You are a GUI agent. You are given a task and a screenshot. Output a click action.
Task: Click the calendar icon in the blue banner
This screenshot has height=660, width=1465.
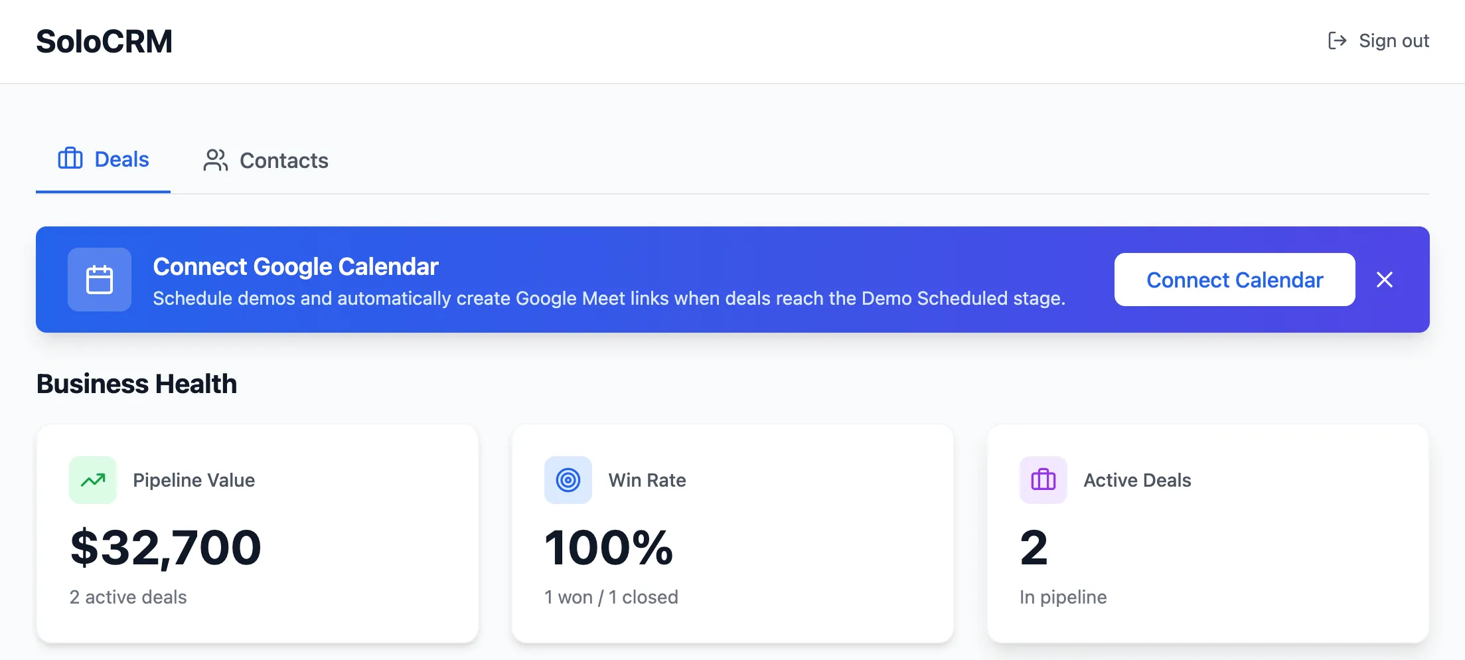click(x=99, y=280)
